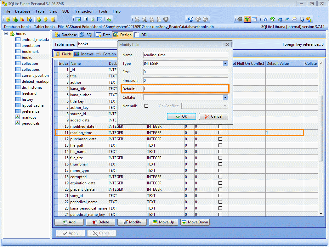Click the home page house icon
The image size is (329, 247).
click(x=273, y=20)
